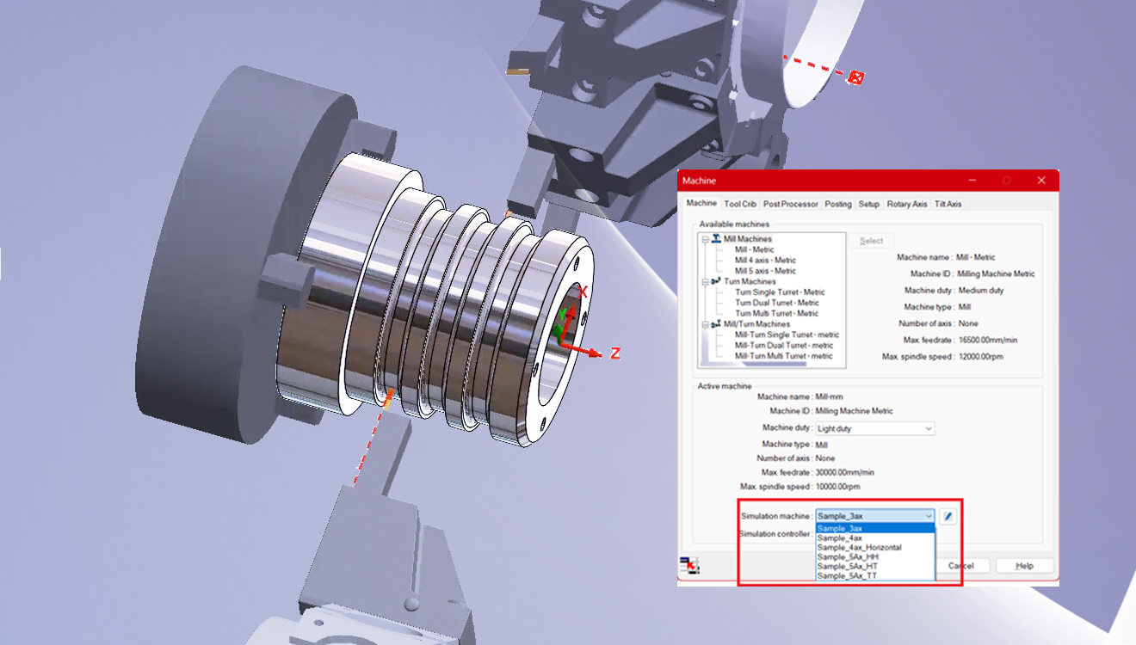Collapse the Turn Machines tree node
Image resolution: width=1136 pixels, height=645 pixels.
tap(705, 281)
